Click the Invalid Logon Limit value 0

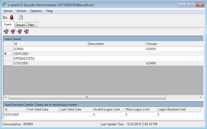pos(109,115)
